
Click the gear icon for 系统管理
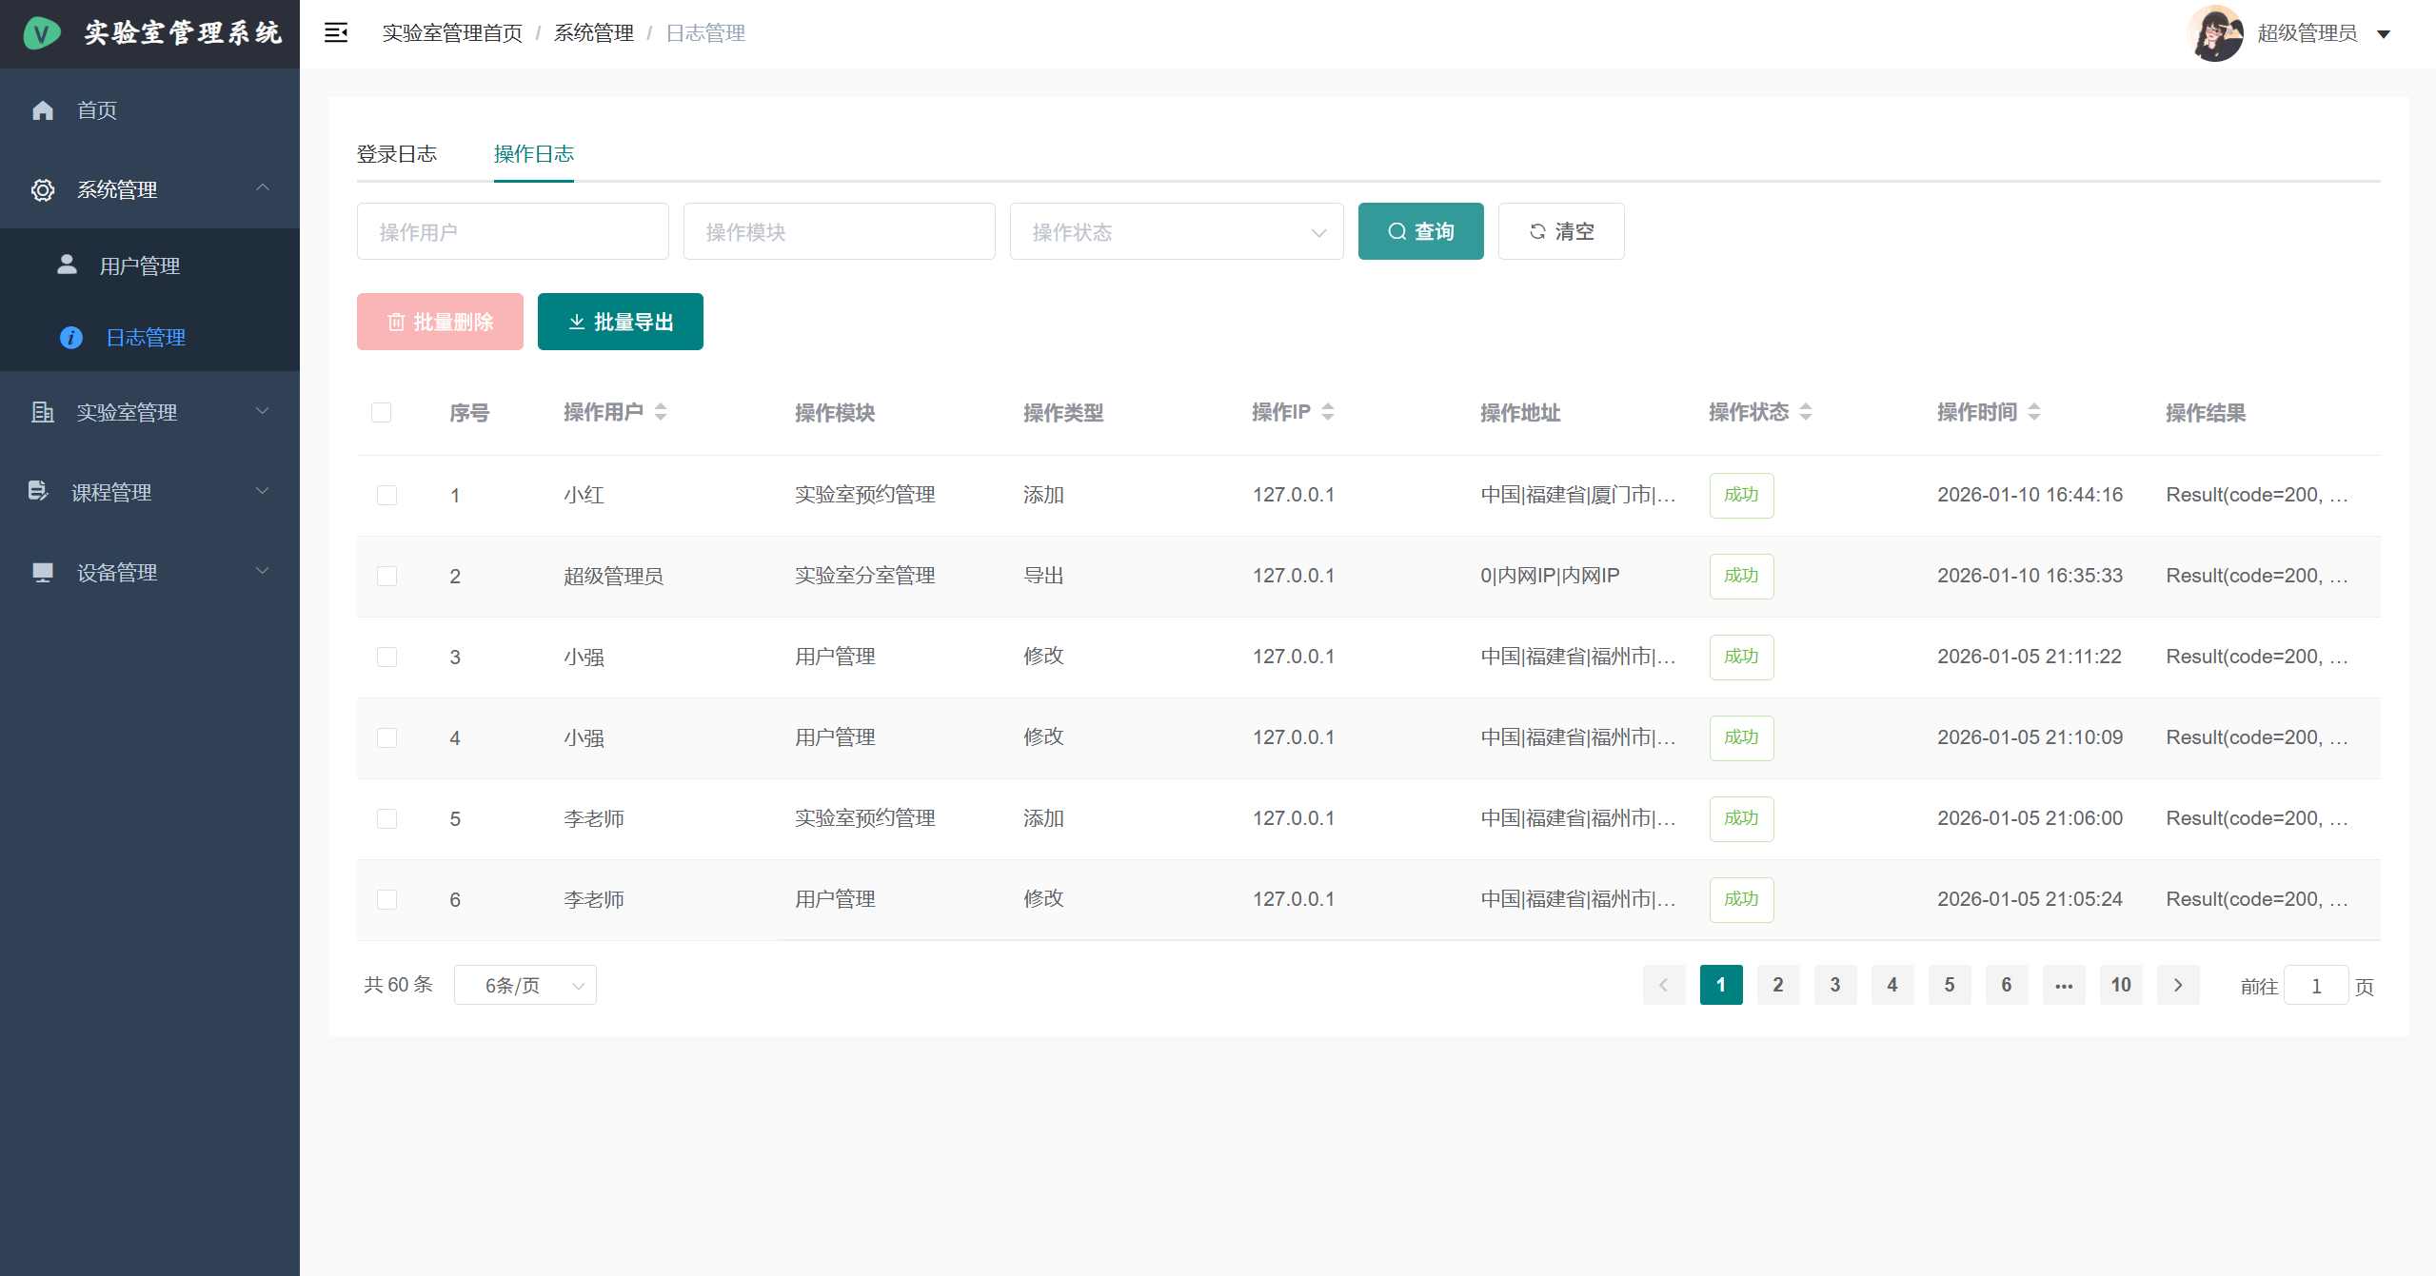[x=43, y=190]
